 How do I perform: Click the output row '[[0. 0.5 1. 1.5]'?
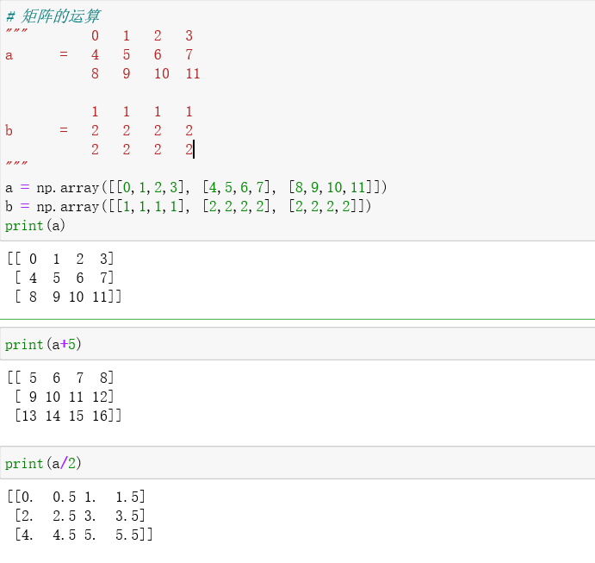point(77,497)
